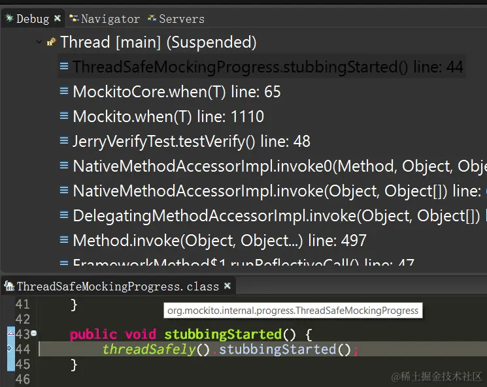Click stack frame icon beside JerryVerifyTest.testVerify

coord(64,140)
